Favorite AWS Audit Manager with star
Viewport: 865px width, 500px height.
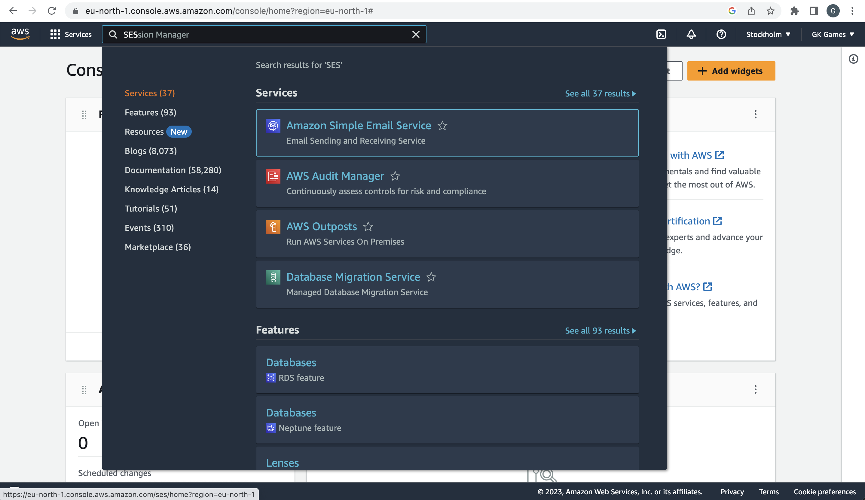(395, 176)
